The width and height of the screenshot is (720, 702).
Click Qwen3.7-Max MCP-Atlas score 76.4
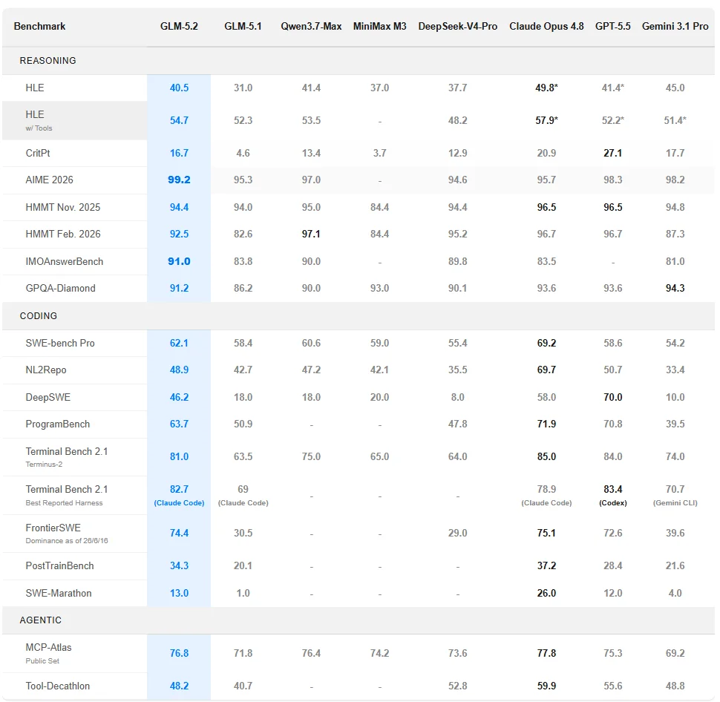311,653
